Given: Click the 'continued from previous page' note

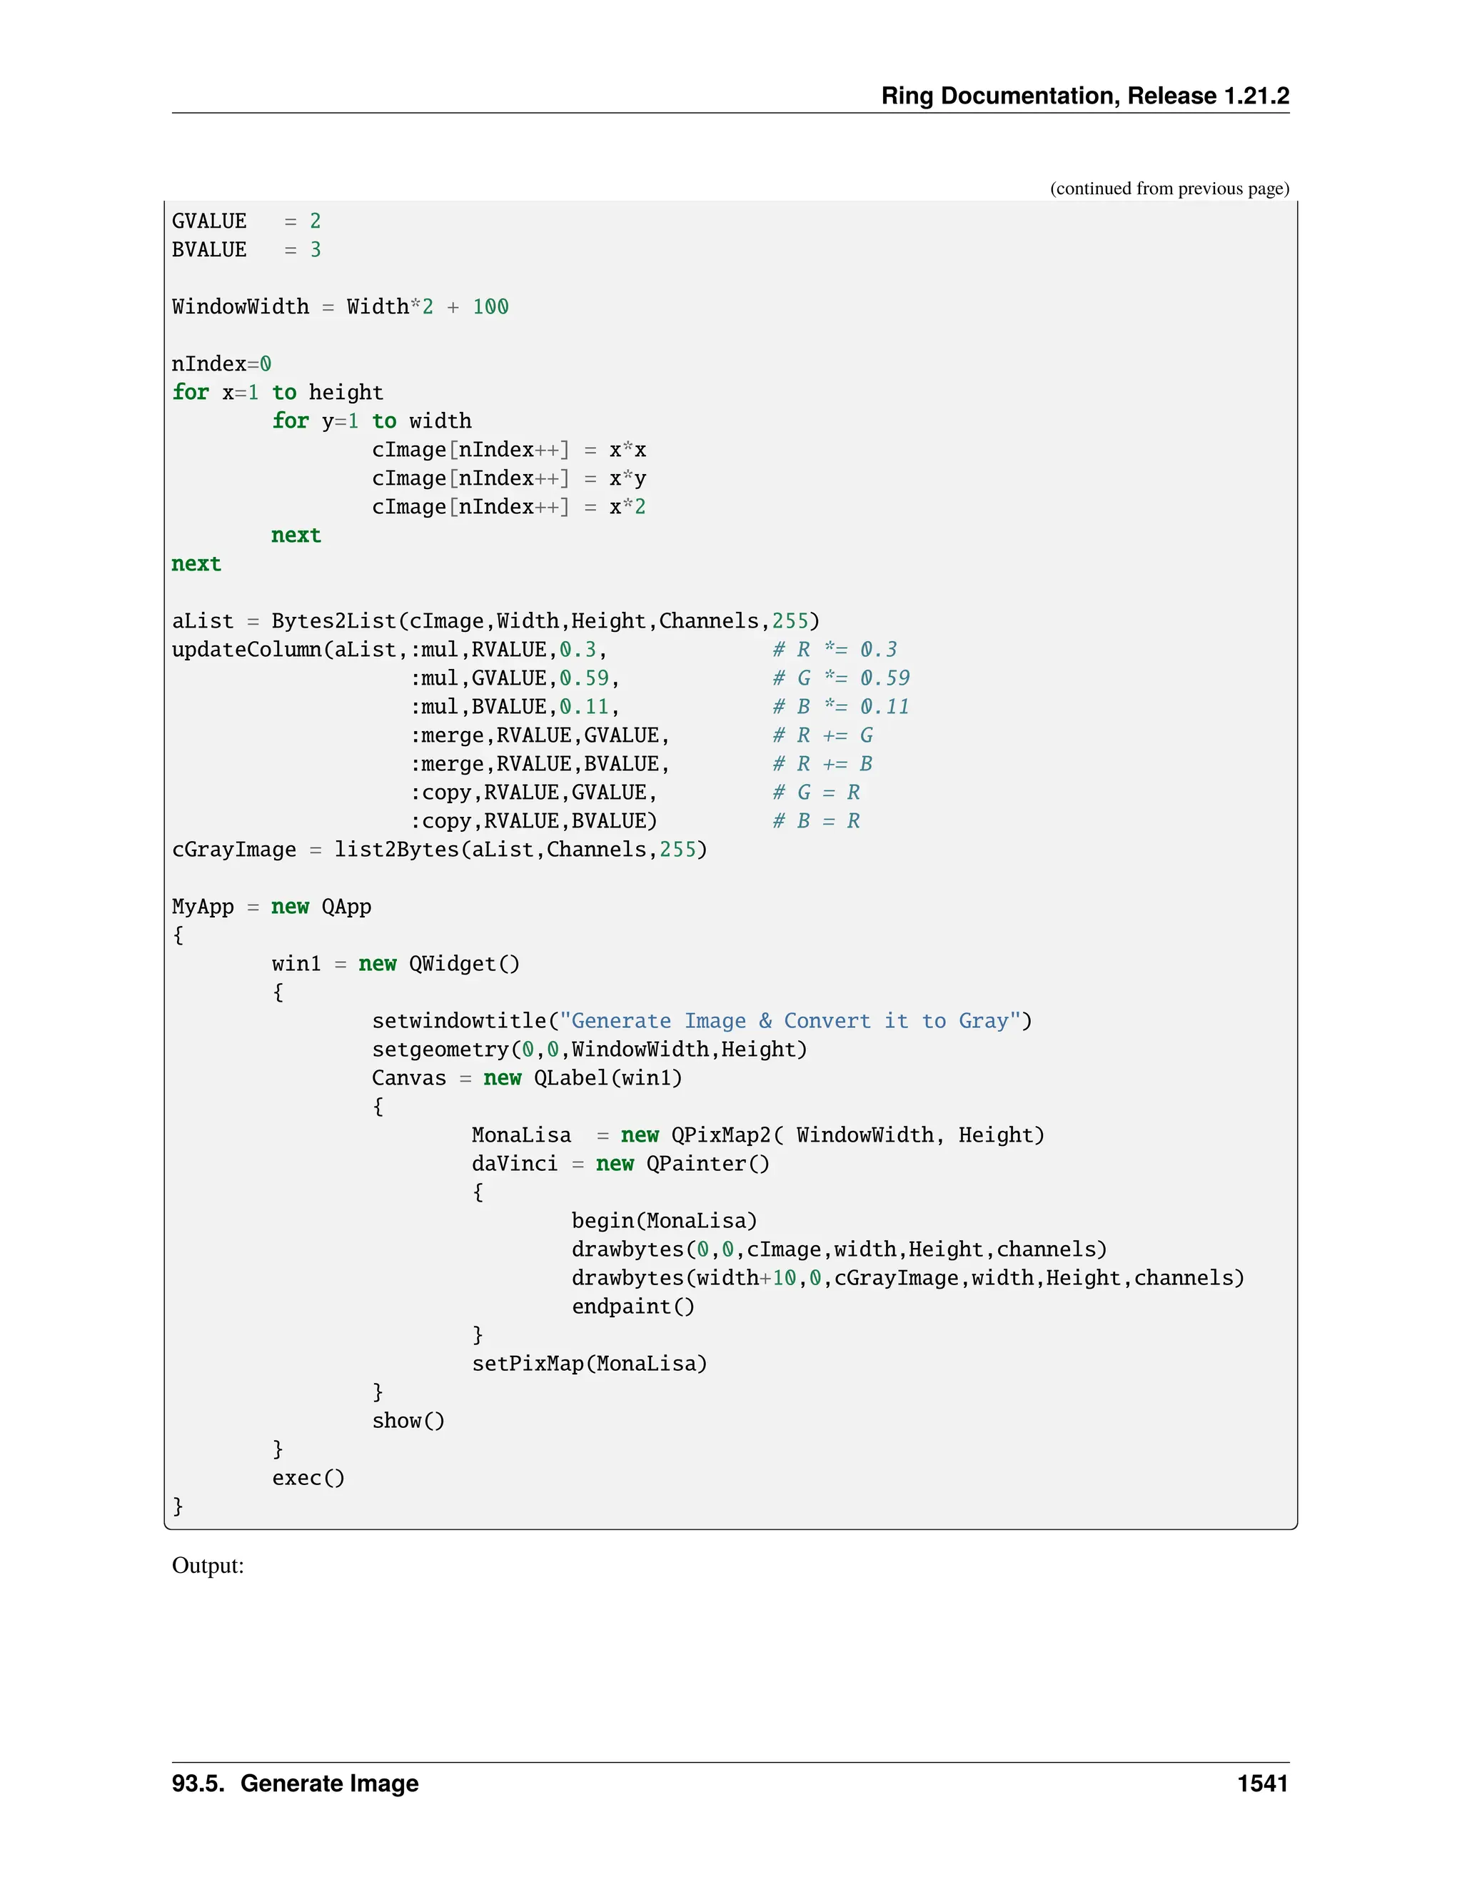Looking at the screenshot, I should tap(1169, 189).
